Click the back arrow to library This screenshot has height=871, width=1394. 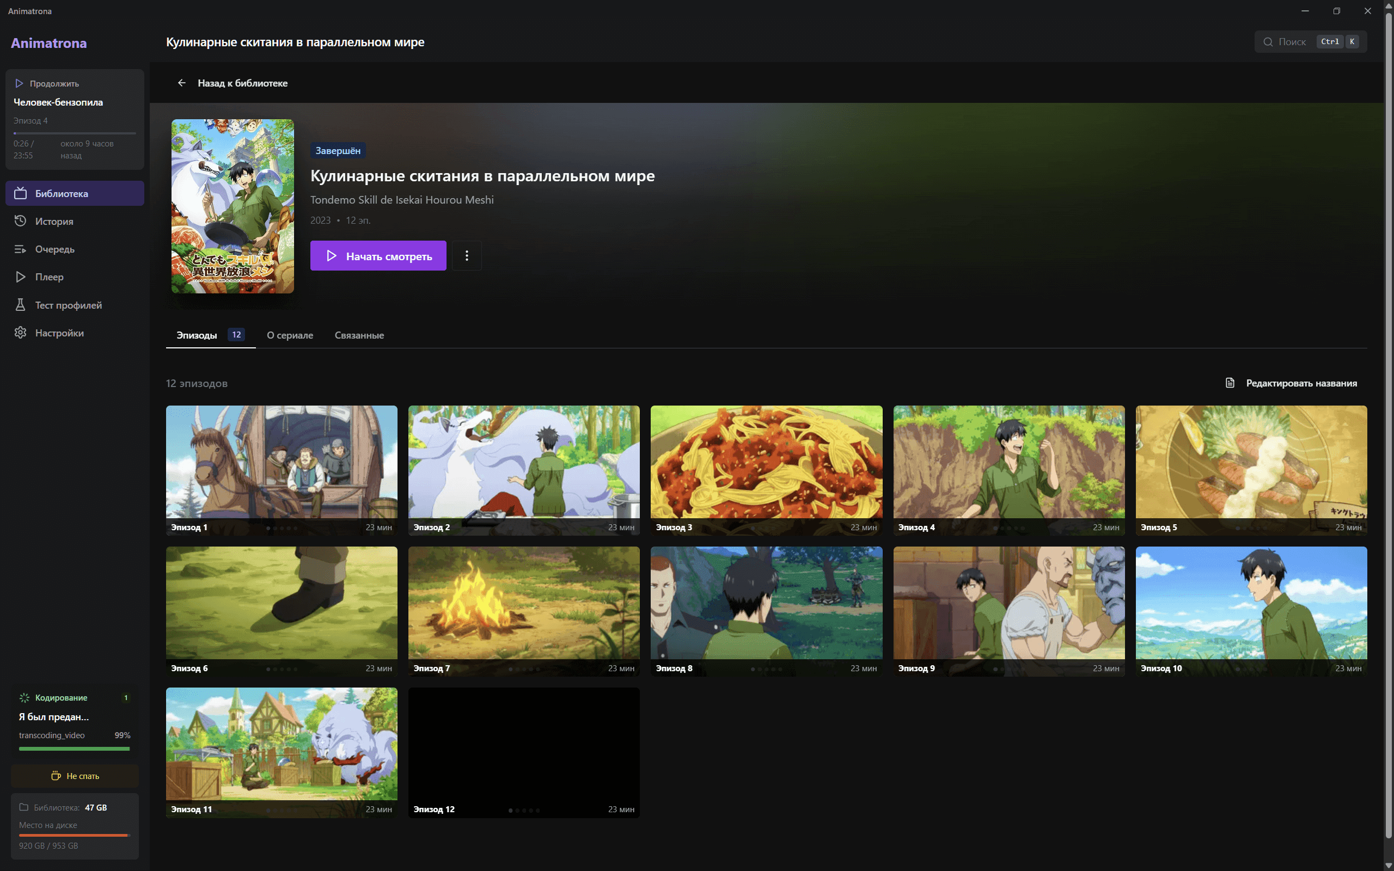(x=181, y=83)
